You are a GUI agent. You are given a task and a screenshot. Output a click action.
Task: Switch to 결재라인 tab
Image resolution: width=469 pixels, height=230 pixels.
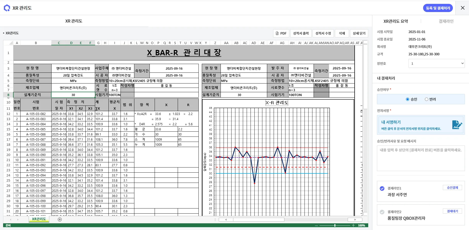pos(446,21)
